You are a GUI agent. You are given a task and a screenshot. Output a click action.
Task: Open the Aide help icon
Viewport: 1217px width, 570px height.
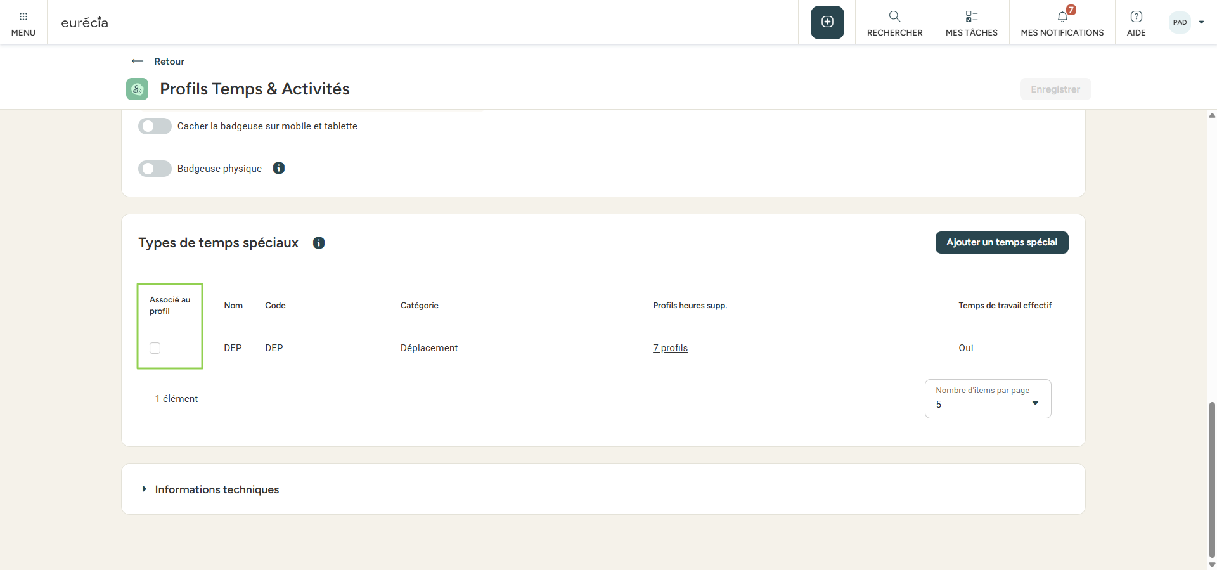(x=1136, y=17)
